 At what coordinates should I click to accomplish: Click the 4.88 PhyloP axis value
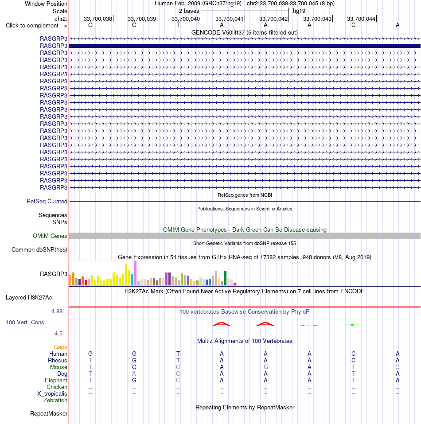[x=57, y=311]
